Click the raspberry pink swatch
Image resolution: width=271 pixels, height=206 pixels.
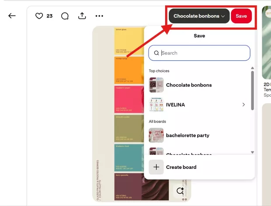[129, 99]
